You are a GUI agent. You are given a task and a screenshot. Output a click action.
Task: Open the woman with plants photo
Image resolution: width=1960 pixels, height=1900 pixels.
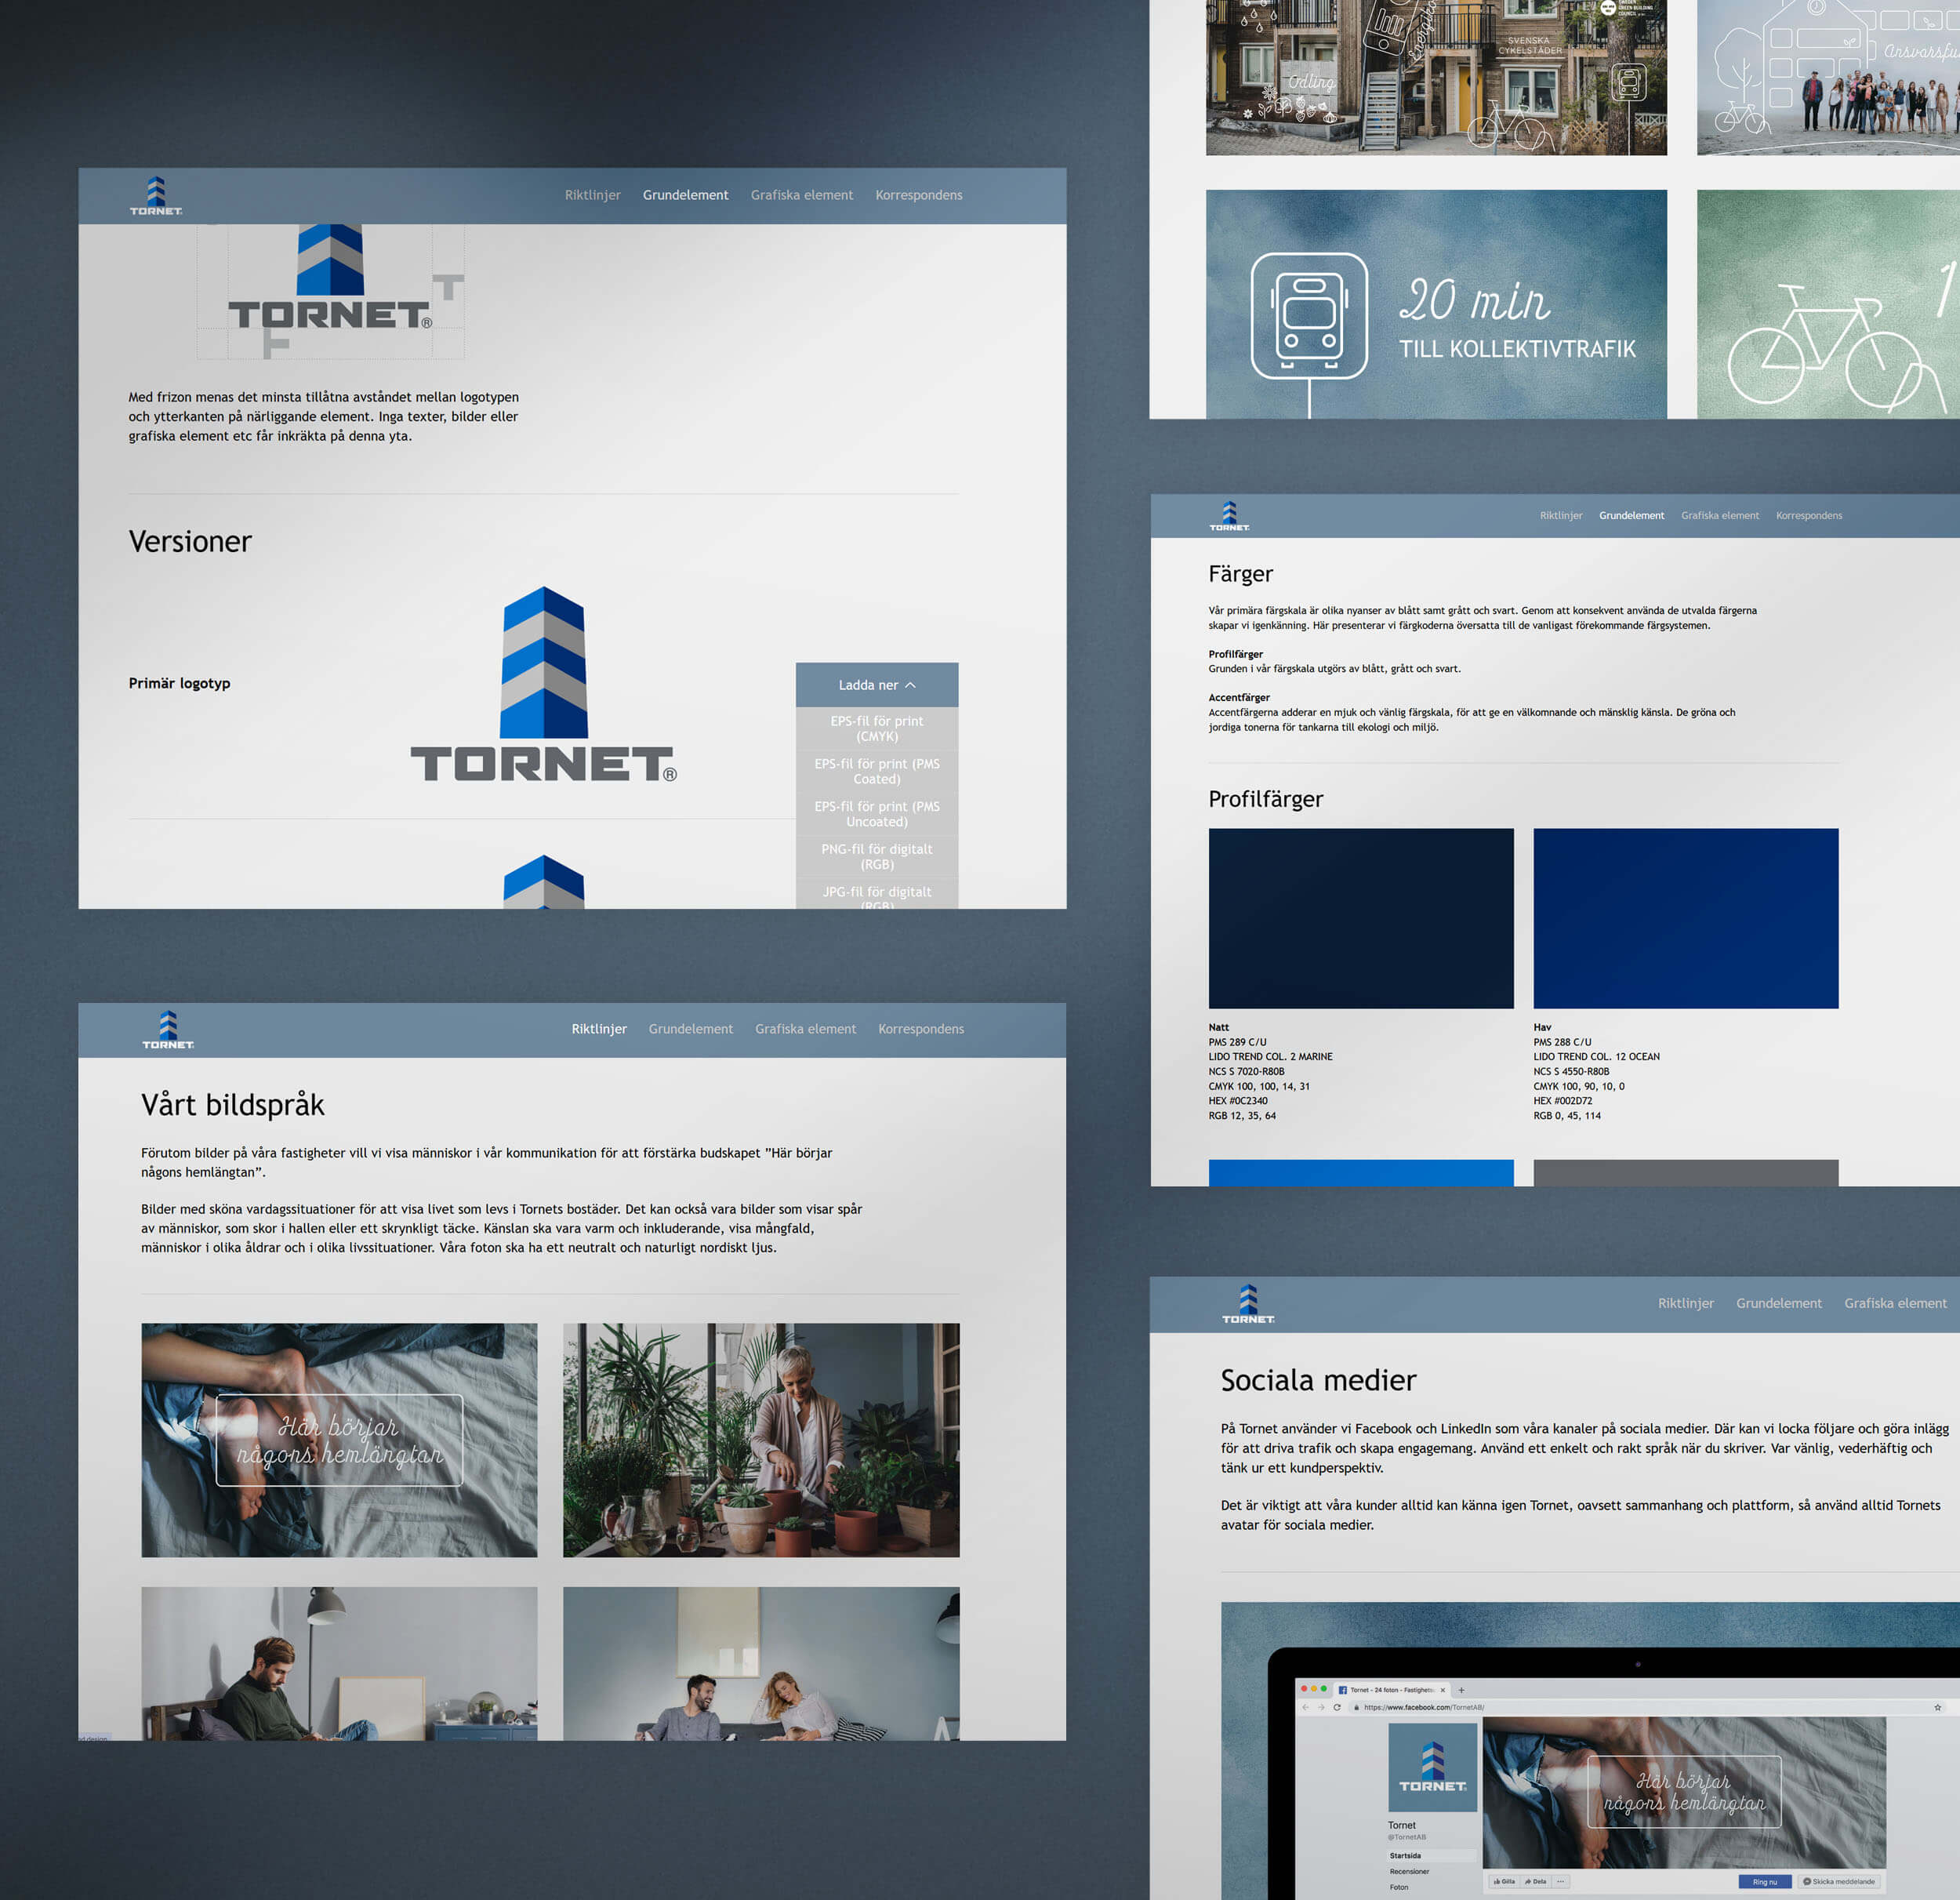tap(761, 1440)
